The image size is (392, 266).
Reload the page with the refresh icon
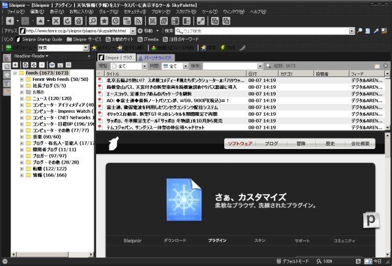tap(67, 21)
